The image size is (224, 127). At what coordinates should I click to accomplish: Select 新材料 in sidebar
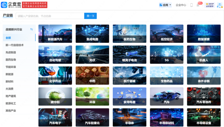pyautogui.click(x=9, y=81)
